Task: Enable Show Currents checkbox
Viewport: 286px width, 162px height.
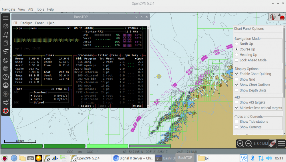Action: [249, 127]
